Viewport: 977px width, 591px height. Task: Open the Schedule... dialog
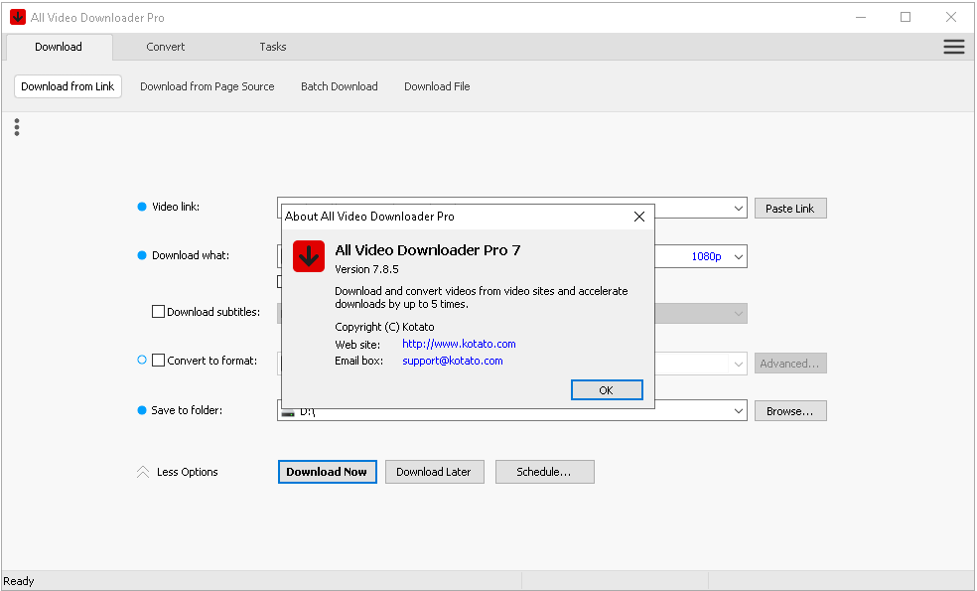click(544, 472)
